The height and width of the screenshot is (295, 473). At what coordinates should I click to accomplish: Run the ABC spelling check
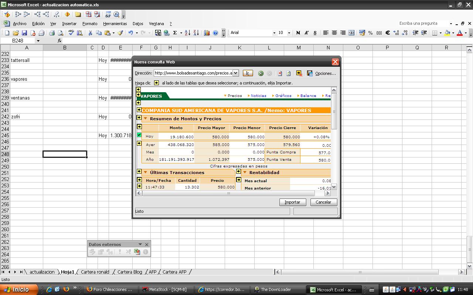(71, 33)
